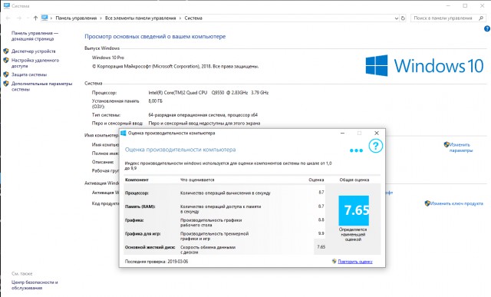Click the 8.7 score in Процессор row
The image size is (491, 297).
pos(321,193)
